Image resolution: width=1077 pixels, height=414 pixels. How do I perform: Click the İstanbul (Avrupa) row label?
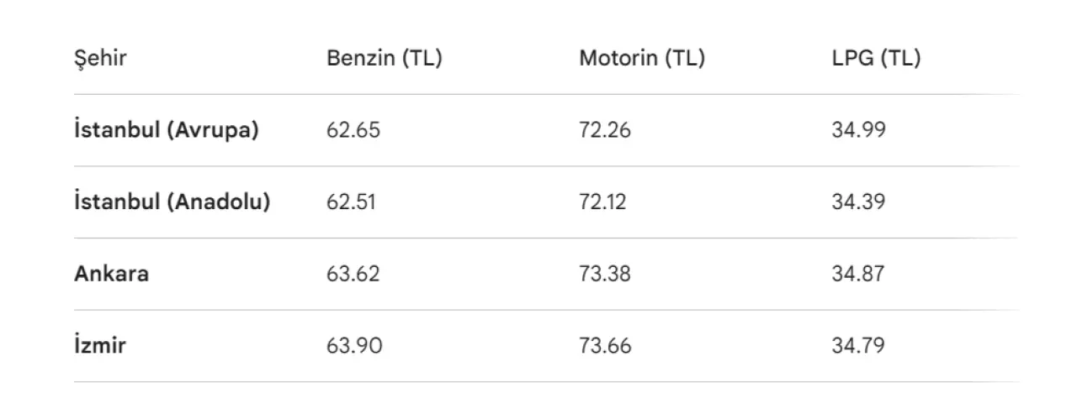[166, 131]
